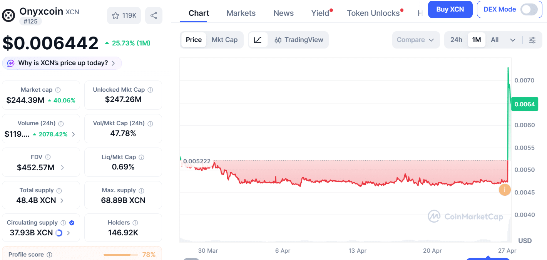Click the 78% profile score value
Image resolution: width=547 pixels, height=260 pixels.
click(x=149, y=255)
